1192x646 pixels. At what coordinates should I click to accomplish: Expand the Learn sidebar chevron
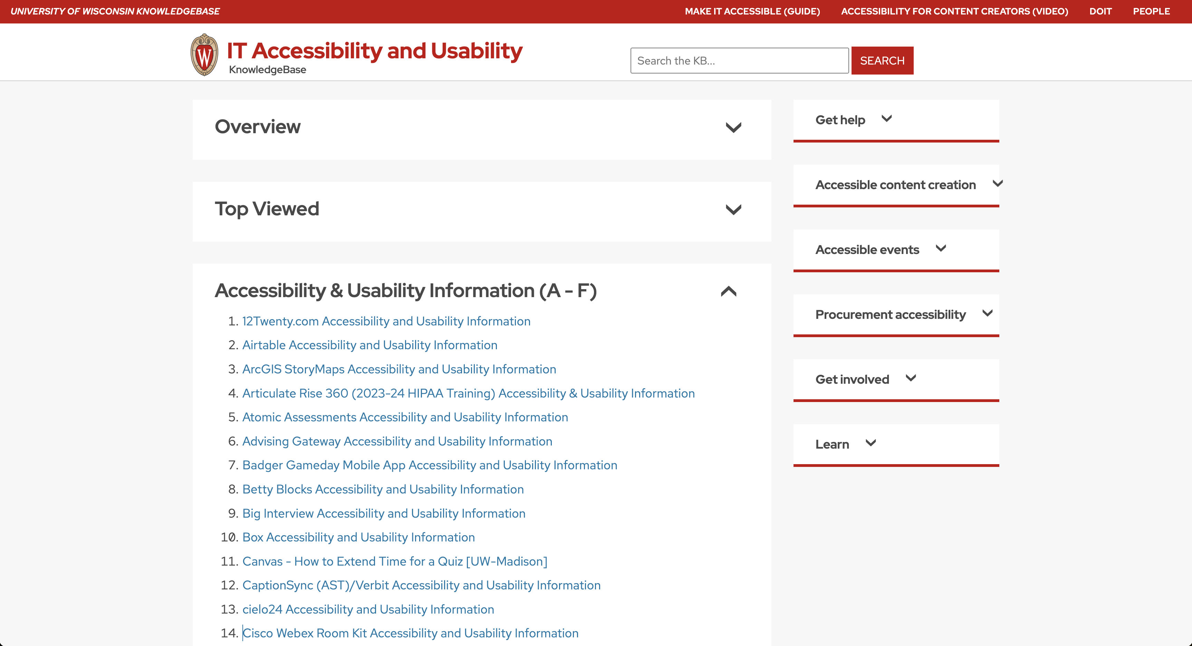click(x=871, y=443)
